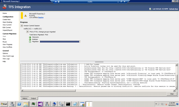Click the Show desktop button by the clock
Viewport: 179px width, 107px height.
(177, 104)
